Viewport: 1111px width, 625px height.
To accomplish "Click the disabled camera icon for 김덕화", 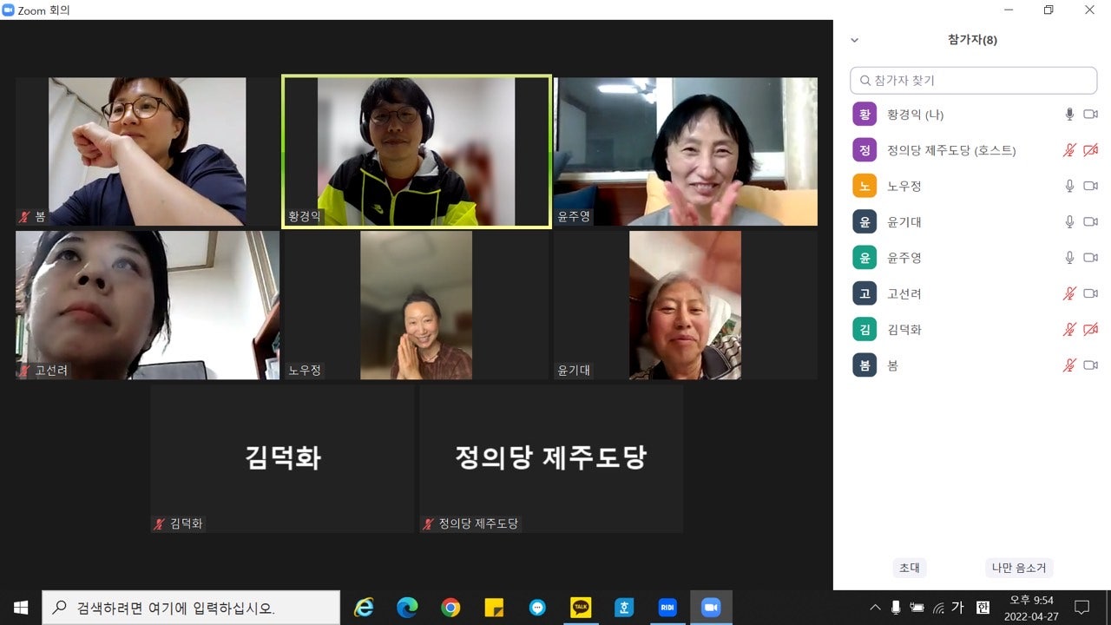I will [1091, 329].
